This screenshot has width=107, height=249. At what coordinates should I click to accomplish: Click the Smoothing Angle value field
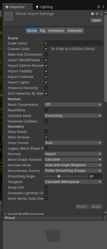[x=95, y=176]
